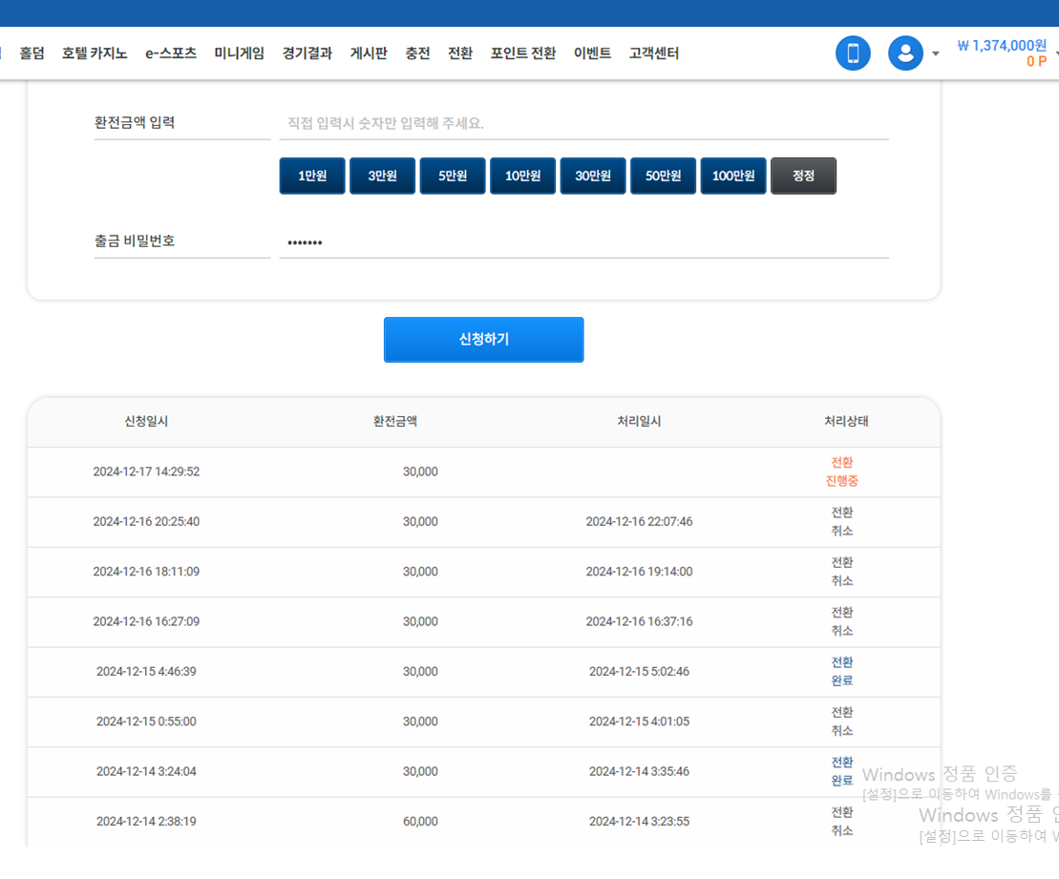Select the 30만원 amount button
Screen dimensions: 1059x879
pyautogui.click(x=593, y=176)
